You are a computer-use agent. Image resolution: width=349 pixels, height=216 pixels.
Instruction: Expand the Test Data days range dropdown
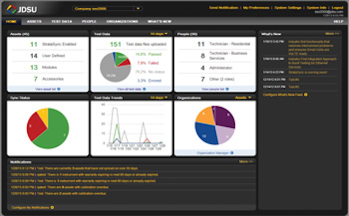coord(159,34)
